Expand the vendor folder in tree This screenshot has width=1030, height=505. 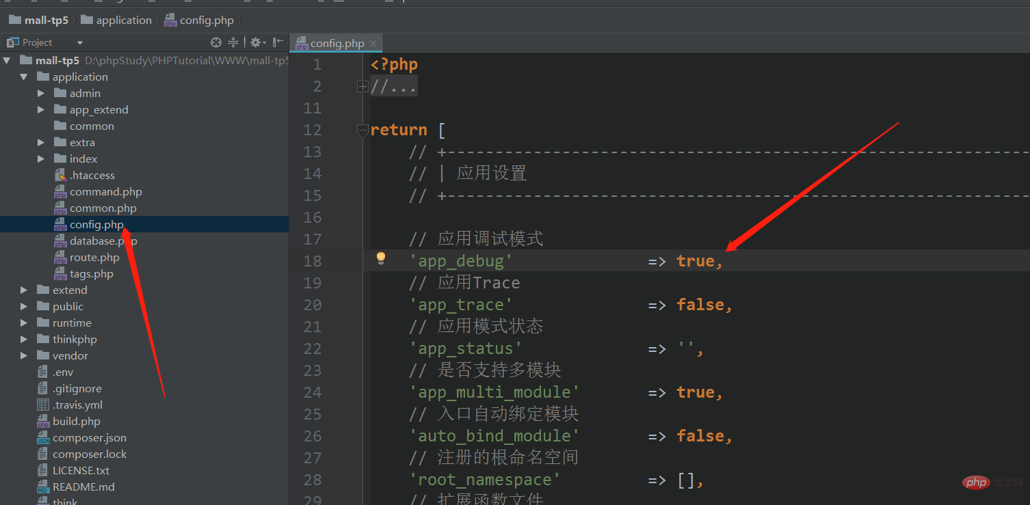click(24, 356)
